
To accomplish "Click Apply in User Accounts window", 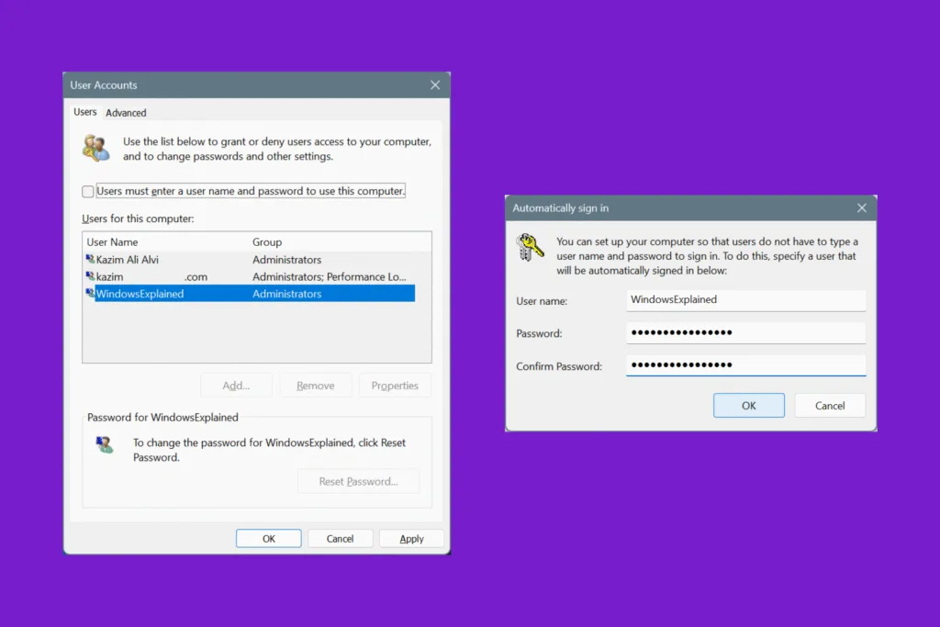I will click(x=411, y=538).
